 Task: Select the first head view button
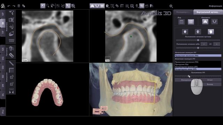tap(185, 32)
